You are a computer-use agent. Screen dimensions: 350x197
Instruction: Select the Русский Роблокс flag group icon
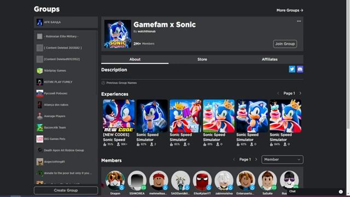[x=39, y=94]
